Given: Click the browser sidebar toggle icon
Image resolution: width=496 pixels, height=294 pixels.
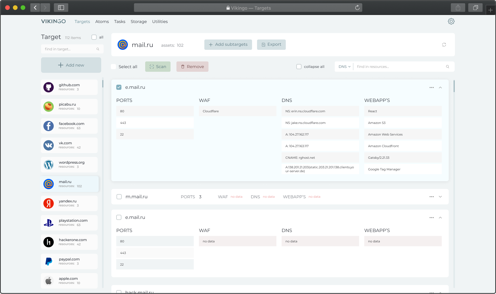Looking at the screenshot, I should (x=61, y=8).
